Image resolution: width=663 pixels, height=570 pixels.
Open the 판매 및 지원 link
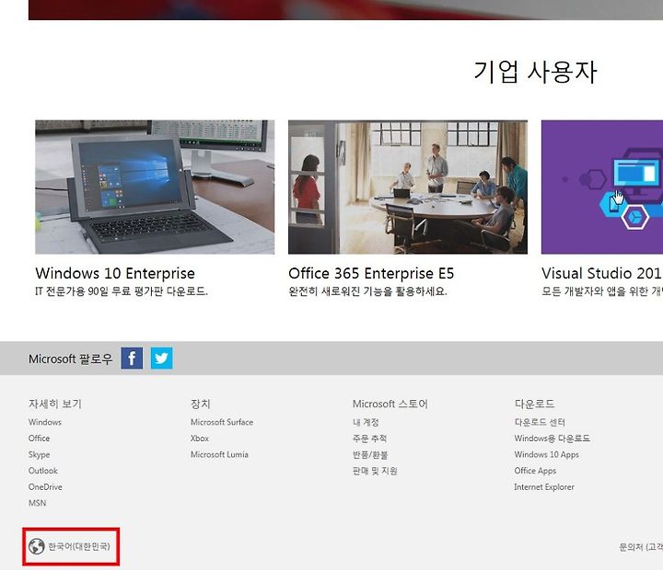click(x=375, y=471)
